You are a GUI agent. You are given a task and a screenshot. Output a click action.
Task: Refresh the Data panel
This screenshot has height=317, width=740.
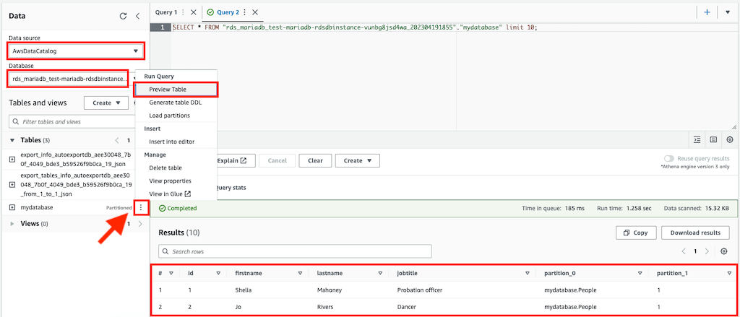point(123,16)
